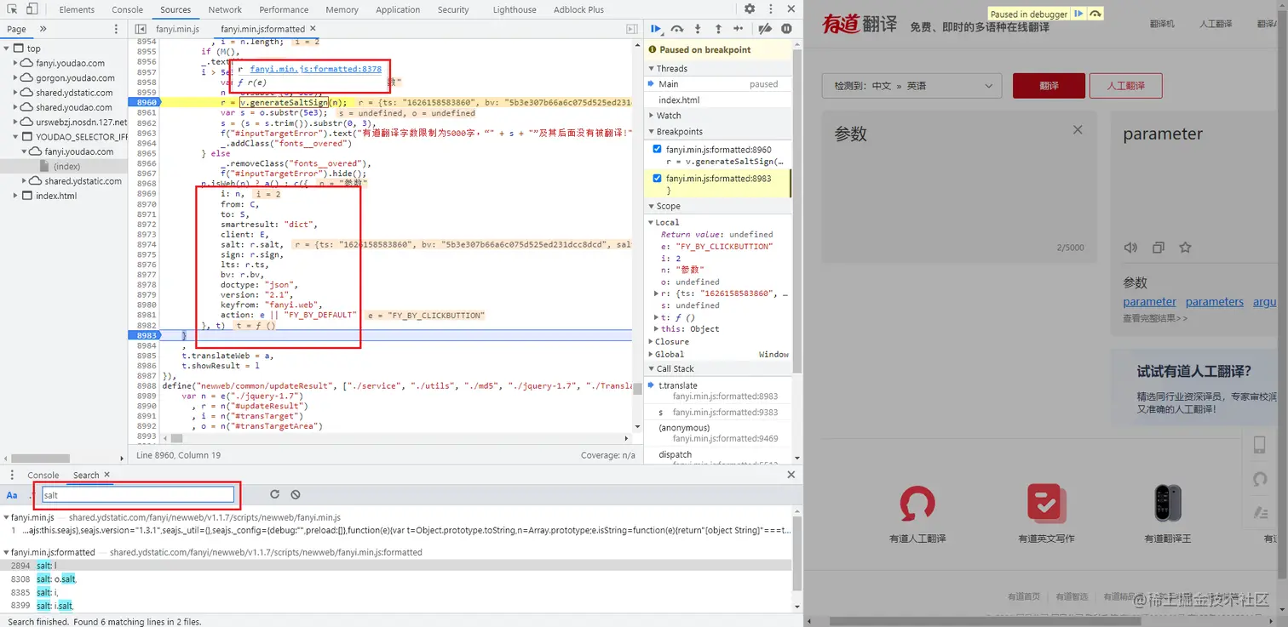Expand the Watch section
This screenshot has width=1288, height=627.
coord(651,116)
